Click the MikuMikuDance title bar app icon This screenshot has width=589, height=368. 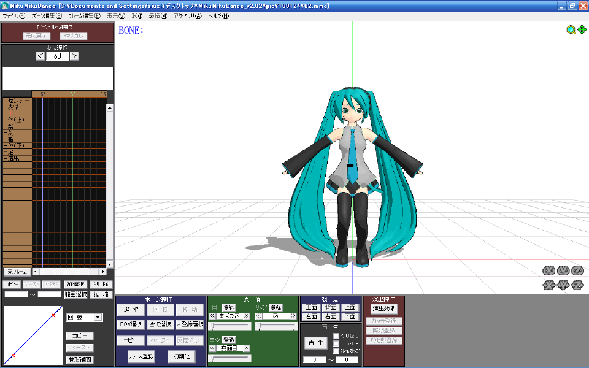[5, 6]
